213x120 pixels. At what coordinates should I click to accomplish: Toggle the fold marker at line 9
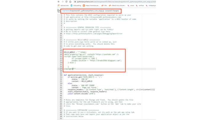(x=63, y=32)
